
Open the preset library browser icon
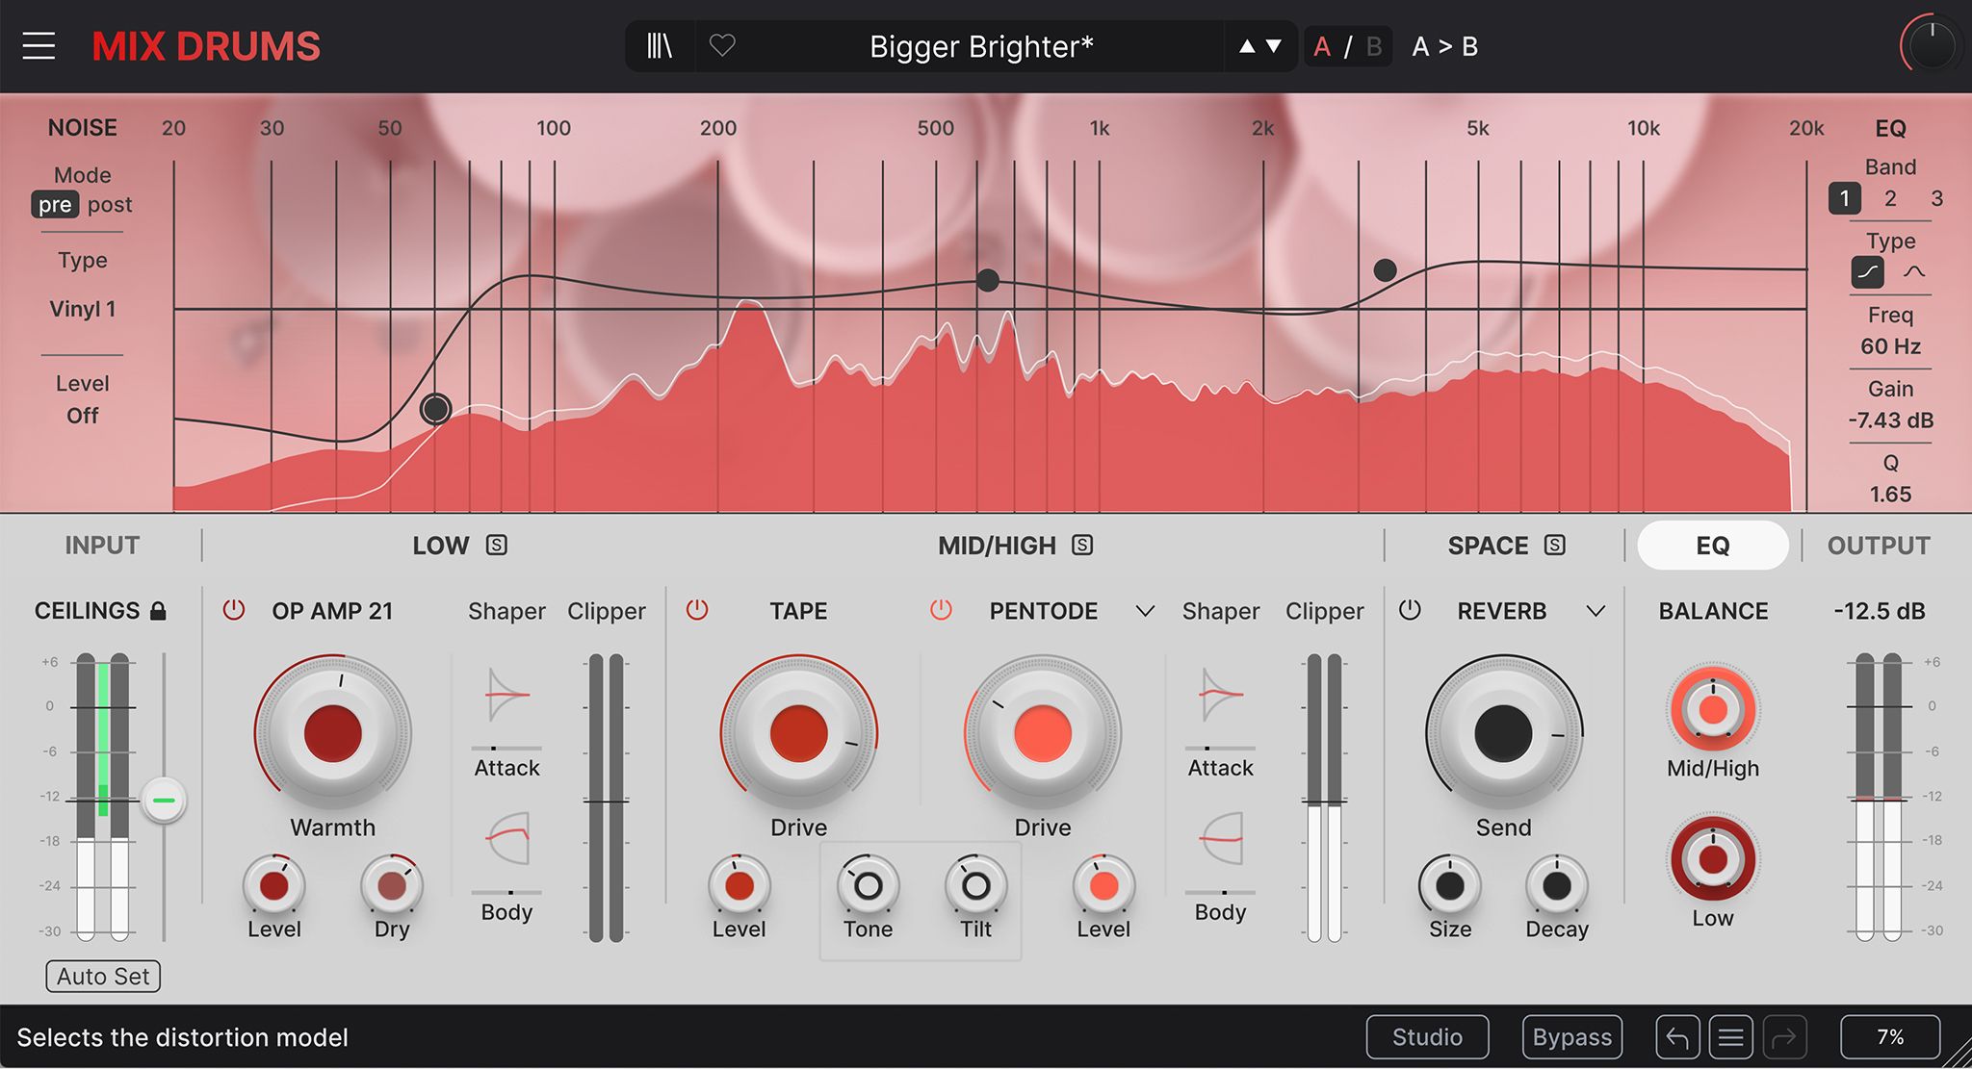tap(660, 46)
